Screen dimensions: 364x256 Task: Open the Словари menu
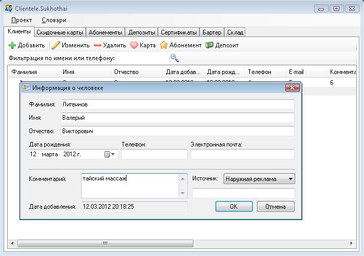(54, 20)
